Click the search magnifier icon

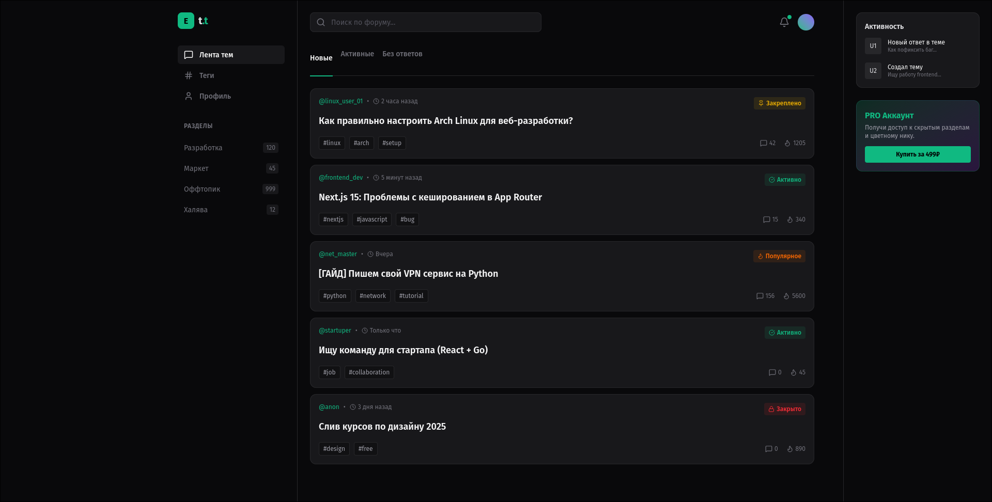pos(321,22)
